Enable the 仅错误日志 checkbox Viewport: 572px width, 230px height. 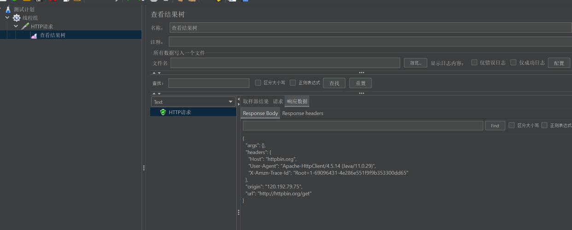474,63
